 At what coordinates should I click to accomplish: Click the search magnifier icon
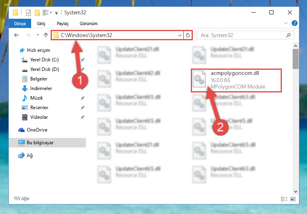pyautogui.click(x=288, y=35)
